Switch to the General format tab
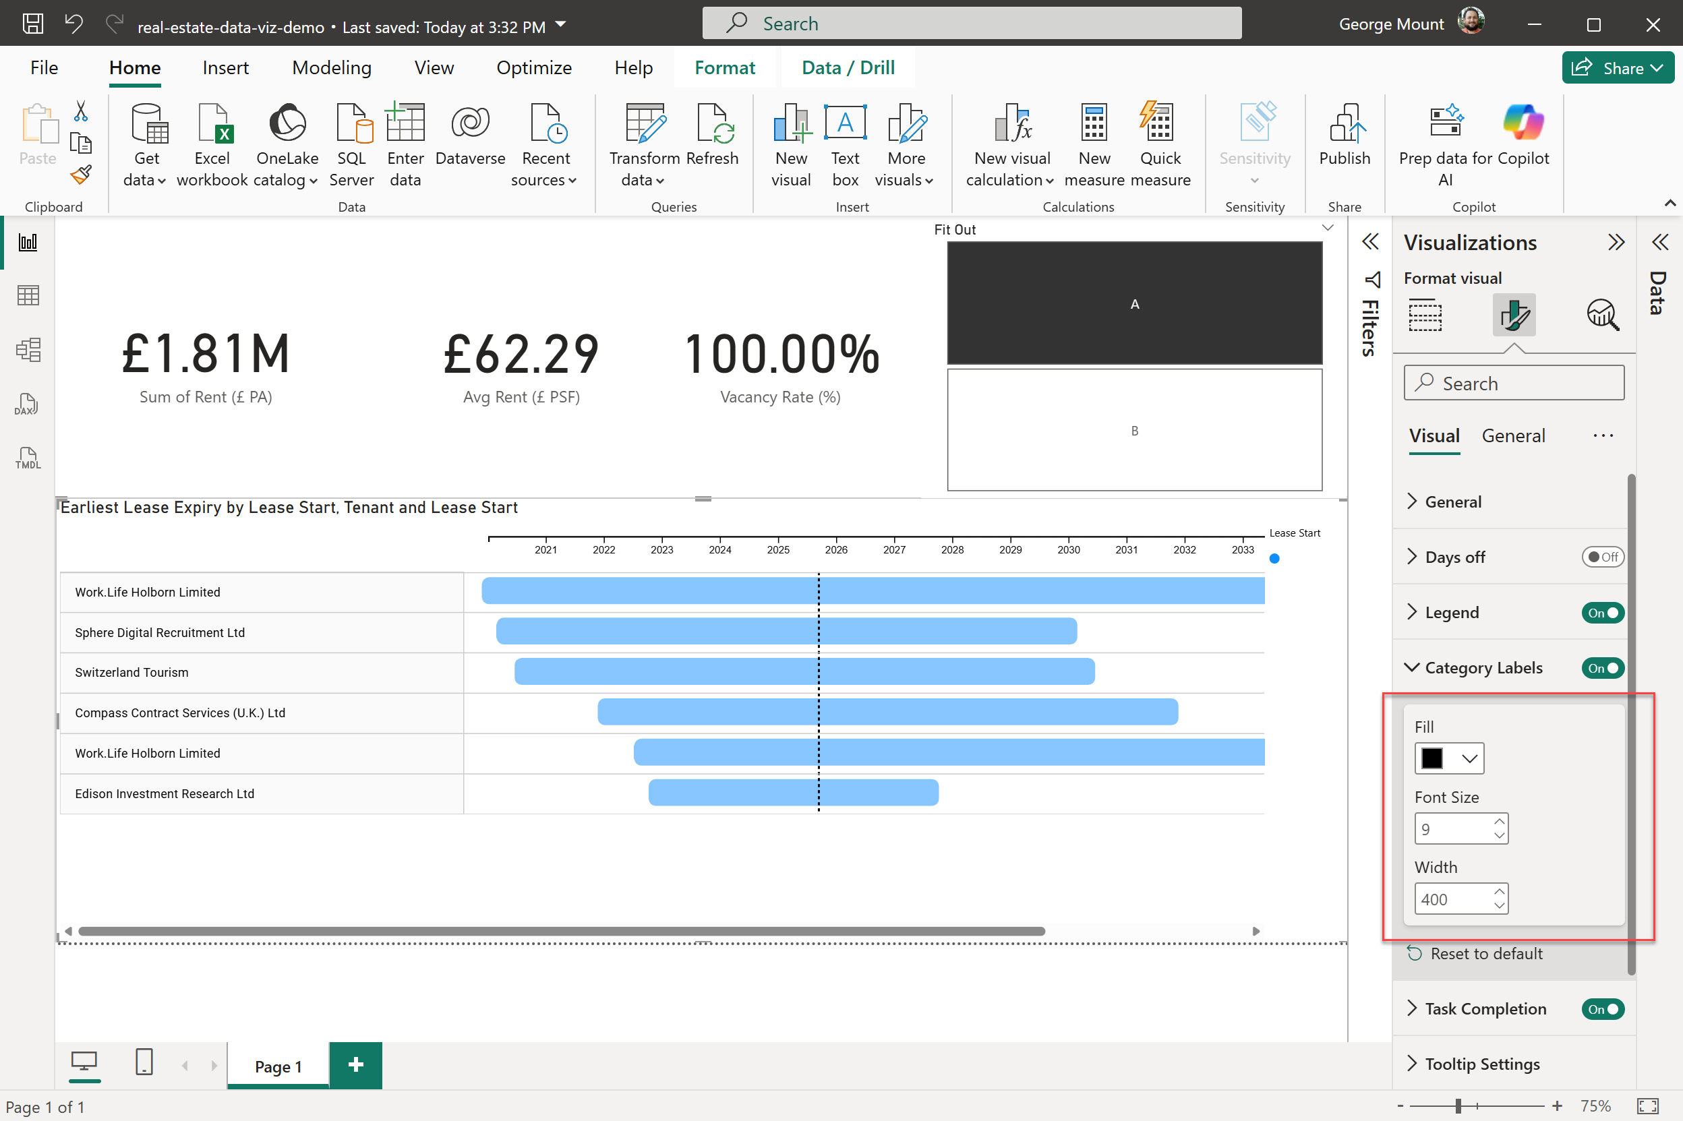 click(1513, 435)
